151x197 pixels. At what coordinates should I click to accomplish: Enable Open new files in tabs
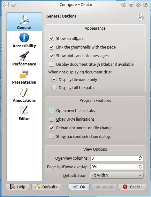51,110
